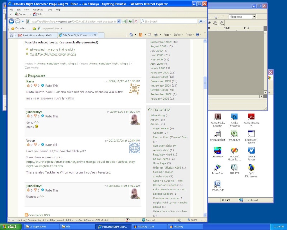Open Adobe Photoshop desktop shortcut
The width and height of the screenshot is (287, 230).
click(234, 120)
